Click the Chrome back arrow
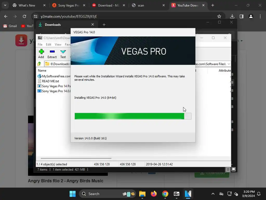 click(6, 16)
